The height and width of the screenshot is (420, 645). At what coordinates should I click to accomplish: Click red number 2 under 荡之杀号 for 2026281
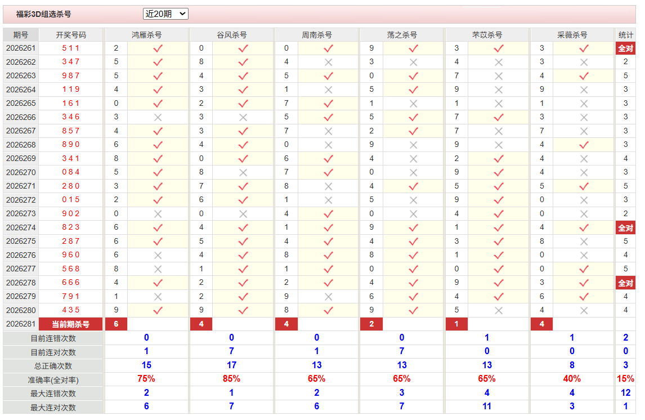click(371, 324)
